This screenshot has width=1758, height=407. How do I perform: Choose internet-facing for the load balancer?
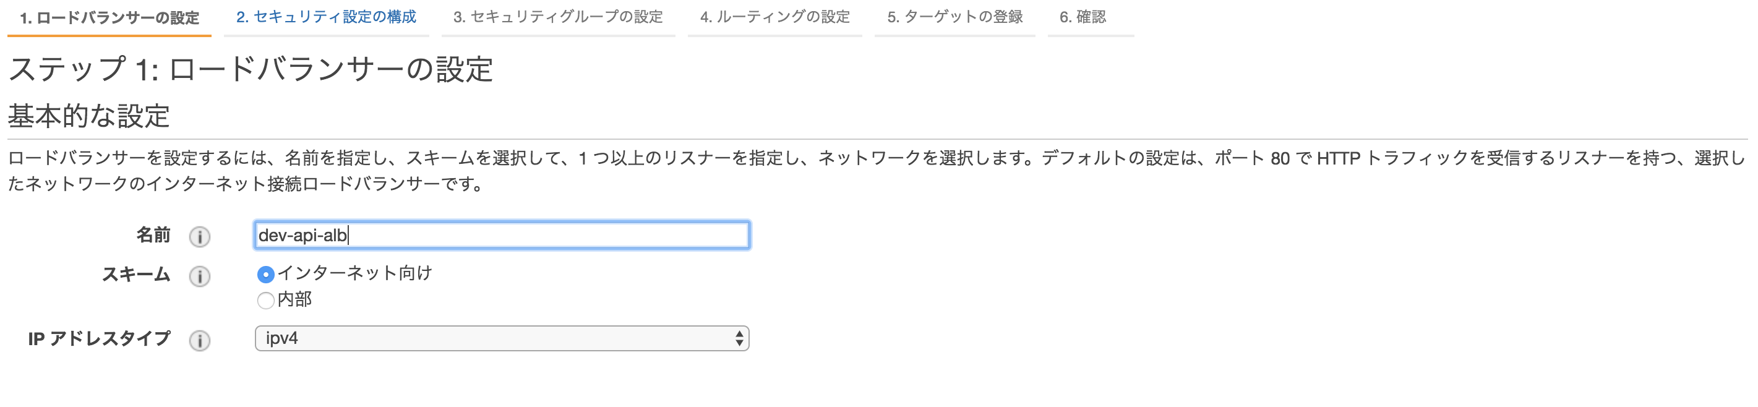point(266,273)
